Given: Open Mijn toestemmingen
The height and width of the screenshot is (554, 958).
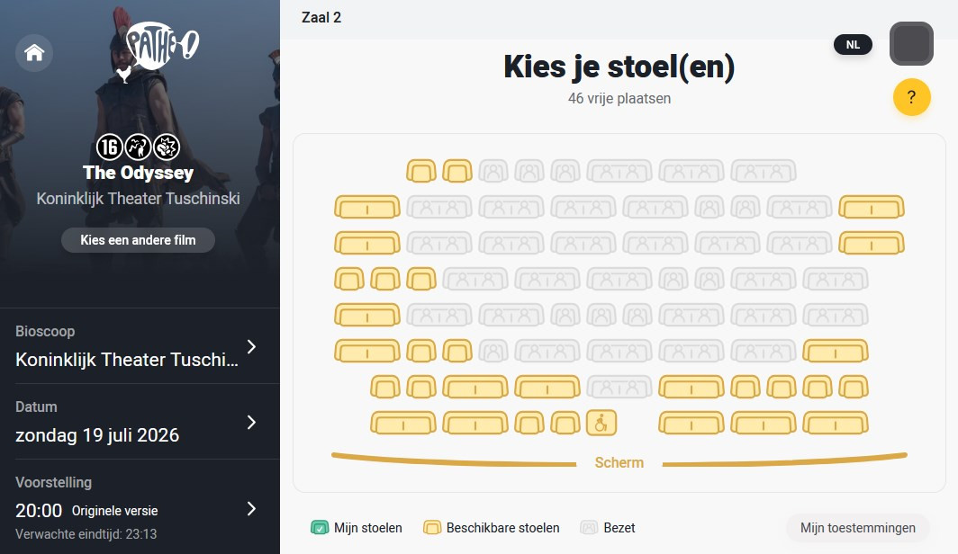Looking at the screenshot, I should pos(858,528).
